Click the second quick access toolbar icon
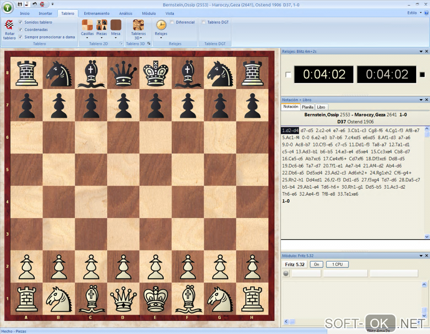Screen dimensions: 430x334 27,4
